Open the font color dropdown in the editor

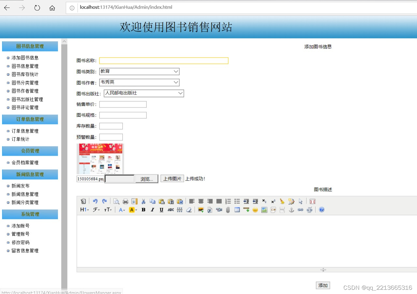pyautogui.click(x=122, y=210)
